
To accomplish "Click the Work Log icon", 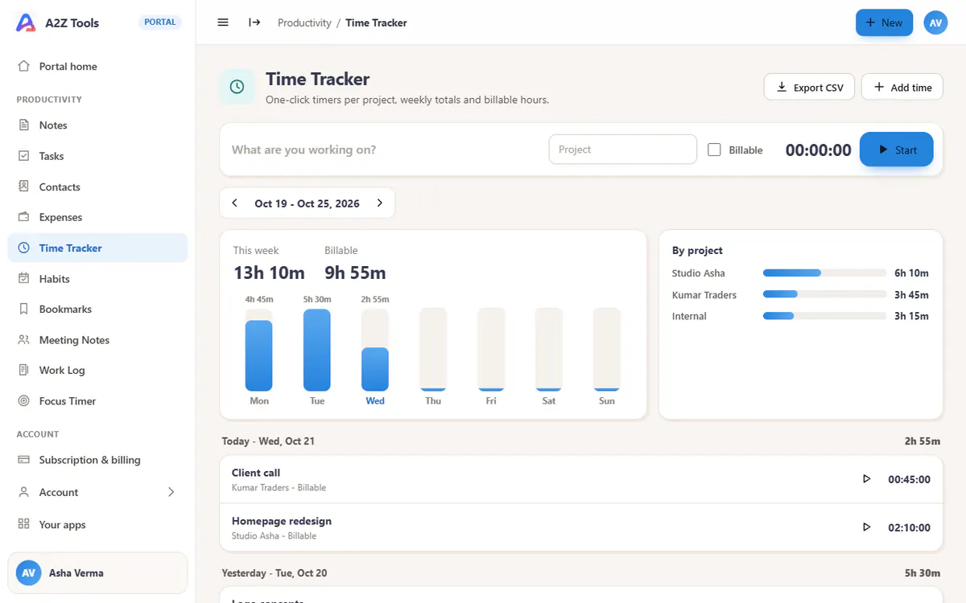I will (24, 370).
